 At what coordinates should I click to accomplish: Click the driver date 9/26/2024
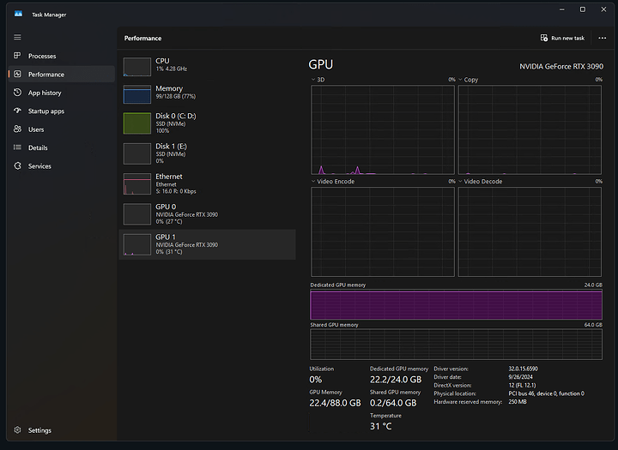pyautogui.click(x=520, y=377)
